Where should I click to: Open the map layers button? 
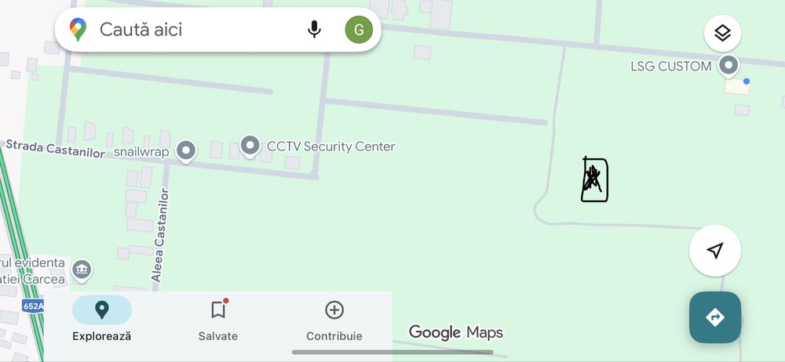coord(722,34)
